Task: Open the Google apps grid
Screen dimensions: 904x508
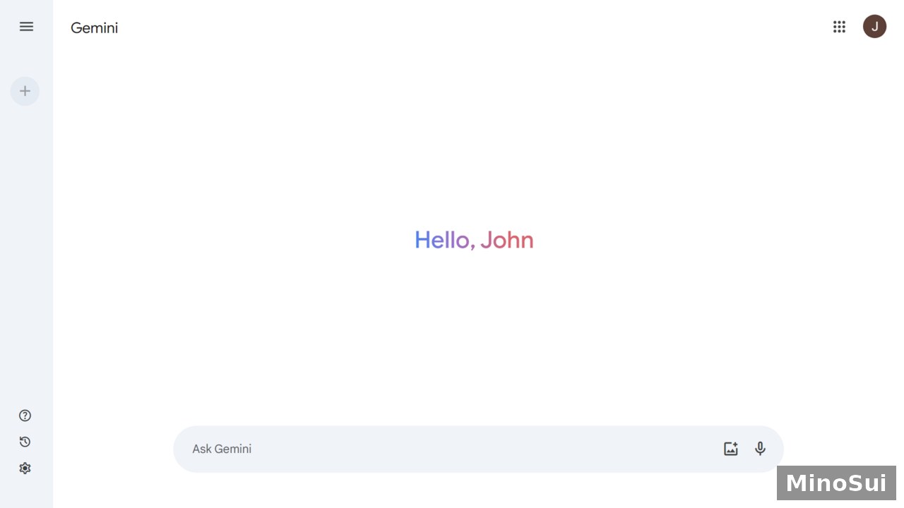Action: pos(839,27)
